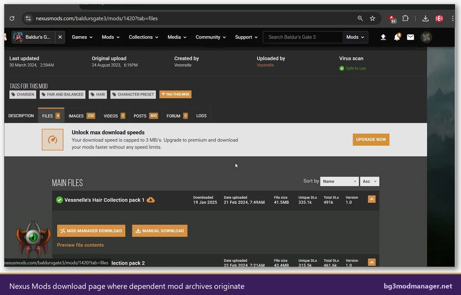461x295 pixels.
Task: Click the zoom magnifier icon in address bar
Action: 360,18
